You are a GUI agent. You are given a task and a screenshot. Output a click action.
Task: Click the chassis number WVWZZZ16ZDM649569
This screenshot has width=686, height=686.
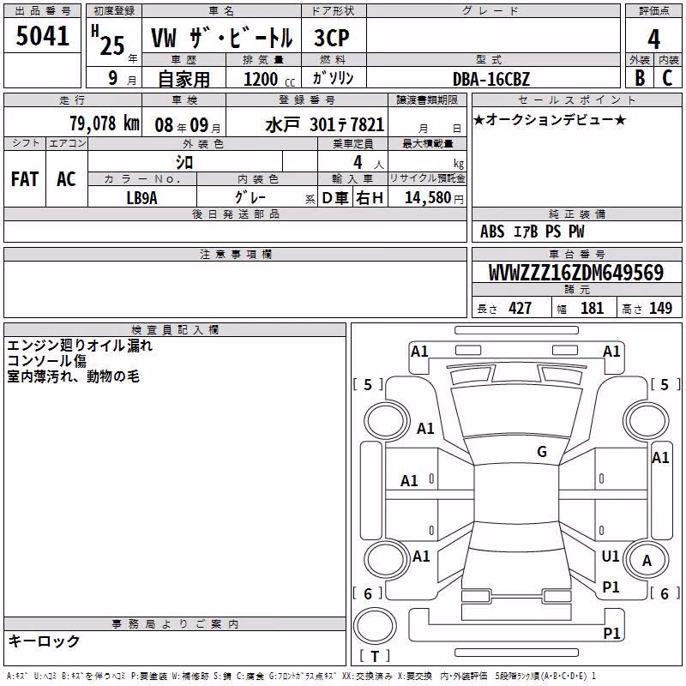point(576,273)
